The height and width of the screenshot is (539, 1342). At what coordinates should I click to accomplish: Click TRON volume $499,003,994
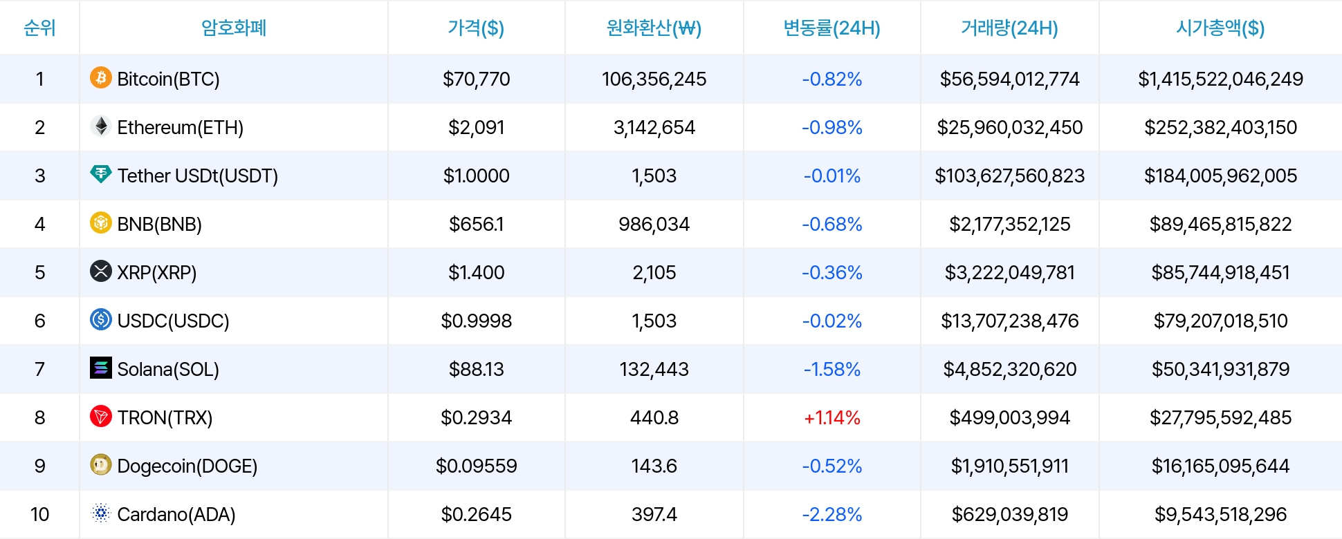pos(1009,418)
